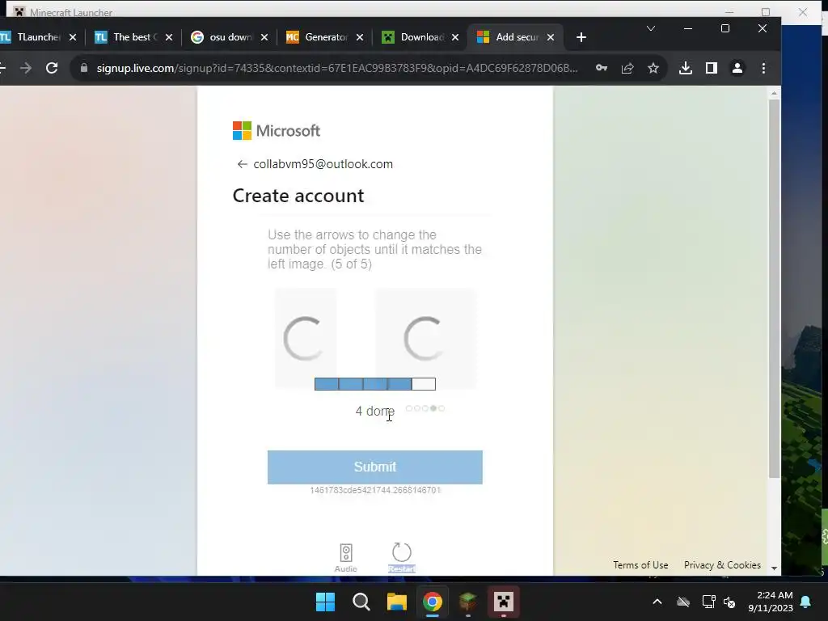Image resolution: width=828 pixels, height=621 pixels.
Task: Bookmark this page with the star icon
Action: coord(653,68)
